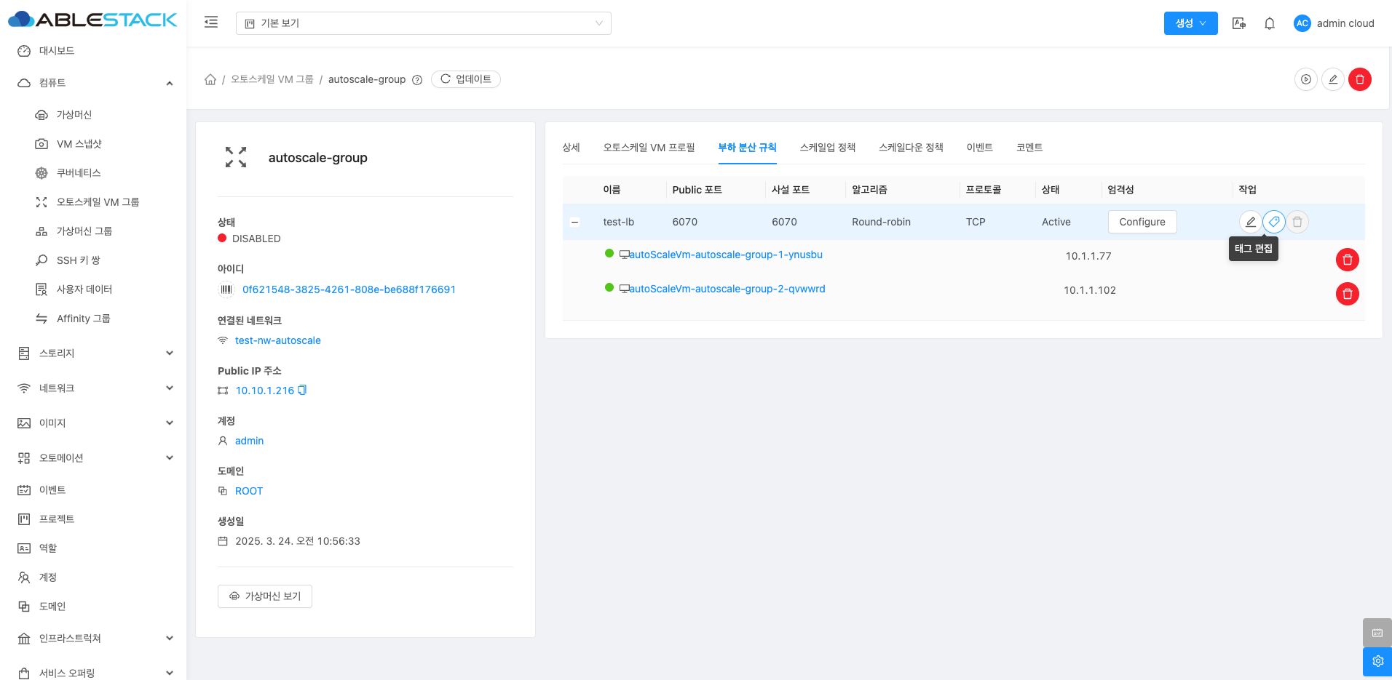Click the pencil edit icon for test-lb rule
The height and width of the screenshot is (680, 1392).
tap(1250, 222)
